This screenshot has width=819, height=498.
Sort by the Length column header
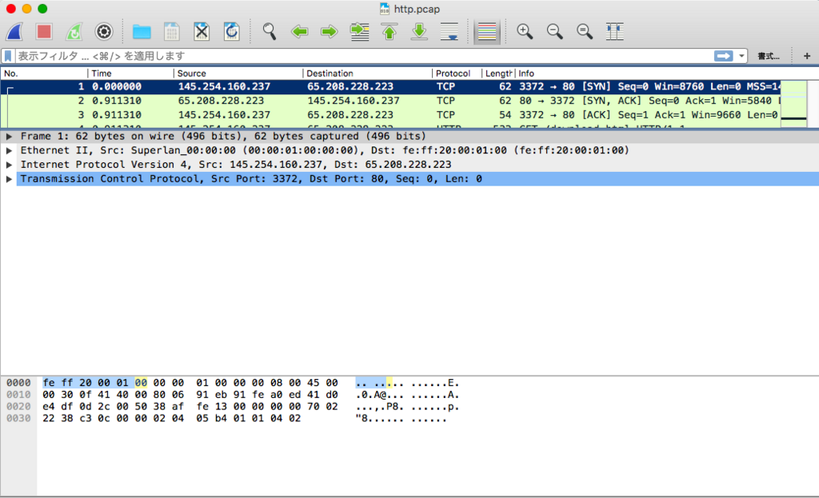click(498, 74)
